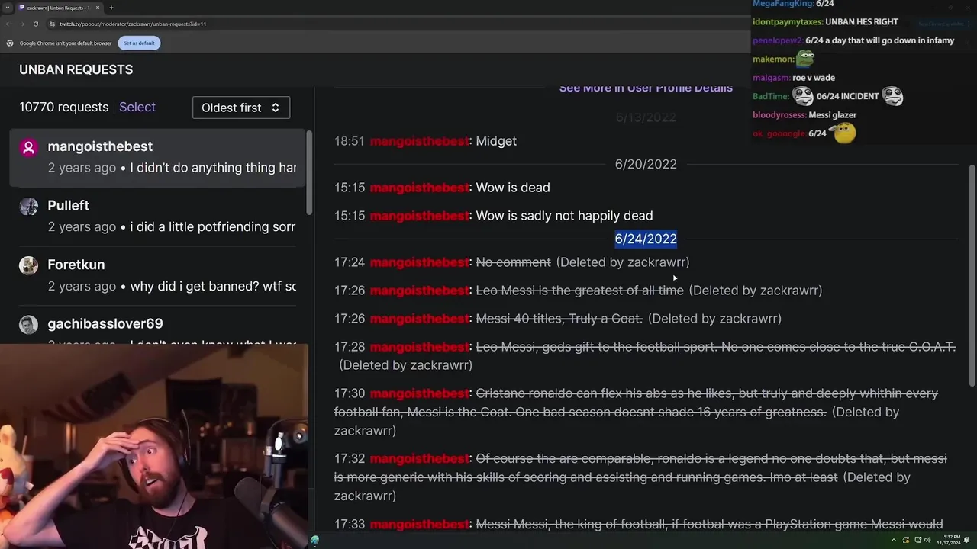Click the 6/20/2022 date separator
This screenshot has width=977, height=549.
646,164
